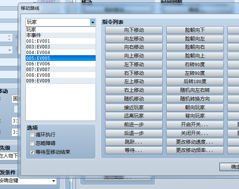
Task: Add the 脸朝向上 command
Action: tap(195, 56)
